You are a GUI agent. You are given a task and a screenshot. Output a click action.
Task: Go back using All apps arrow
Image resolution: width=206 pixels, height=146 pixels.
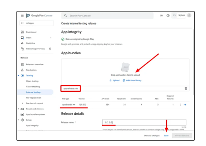(23, 23)
